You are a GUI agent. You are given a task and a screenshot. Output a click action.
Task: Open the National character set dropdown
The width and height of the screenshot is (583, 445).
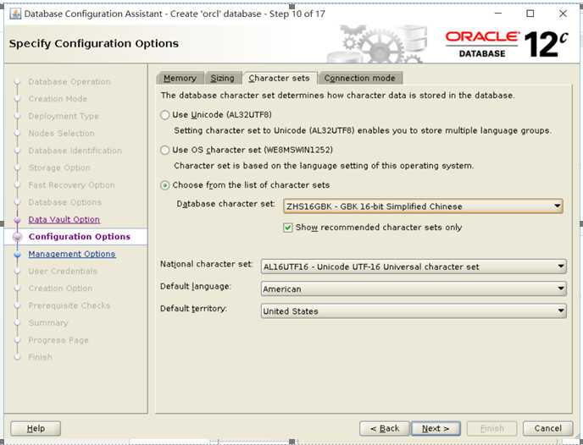point(414,266)
